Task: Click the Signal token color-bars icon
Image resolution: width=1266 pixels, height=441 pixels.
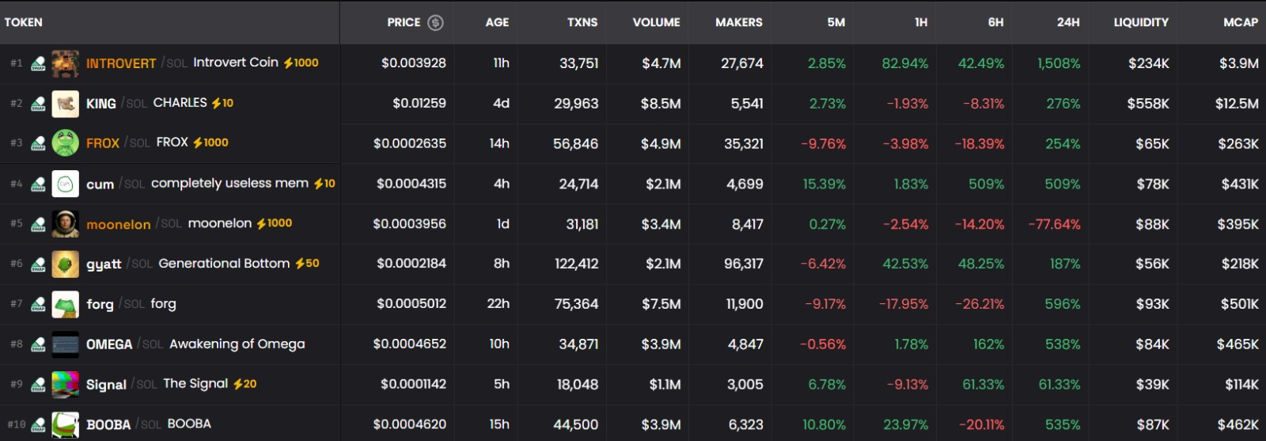Action: tap(65, 384)
